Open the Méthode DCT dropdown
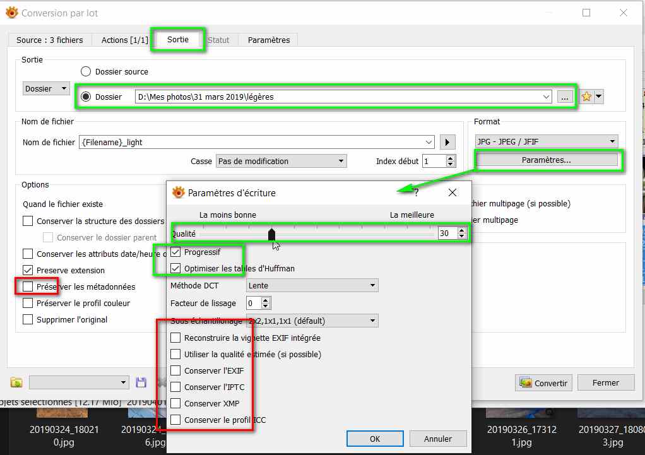Viewport: 645px width, 455px height. tap(312, 285)
